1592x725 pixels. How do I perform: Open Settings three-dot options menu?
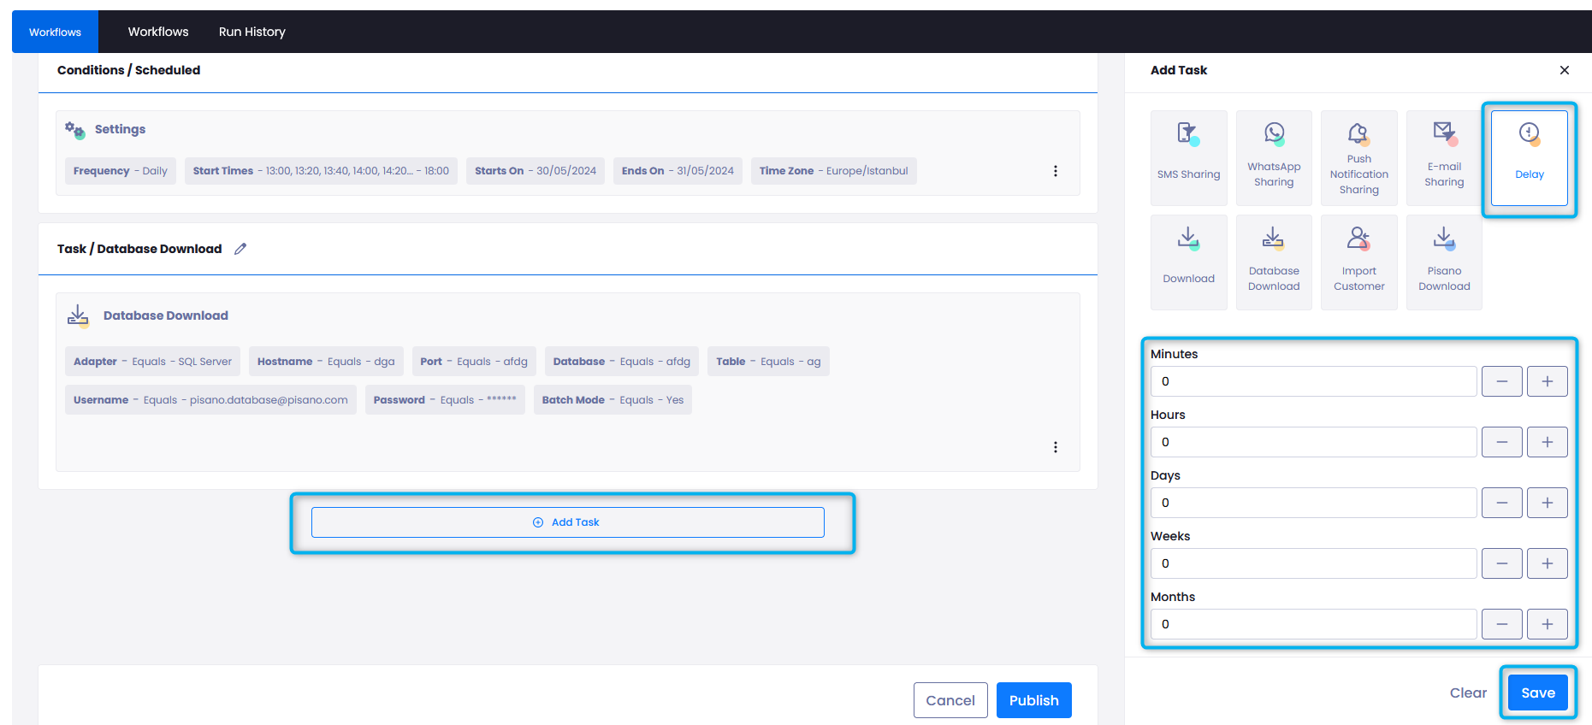click(1055, 171)
